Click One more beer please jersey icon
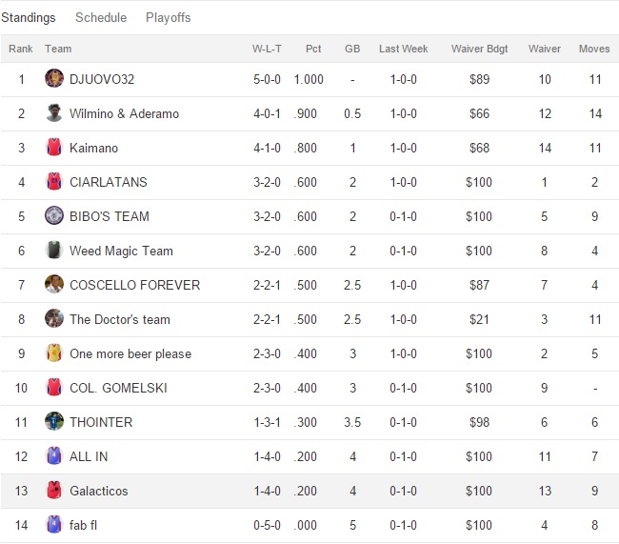 (54, 353)
